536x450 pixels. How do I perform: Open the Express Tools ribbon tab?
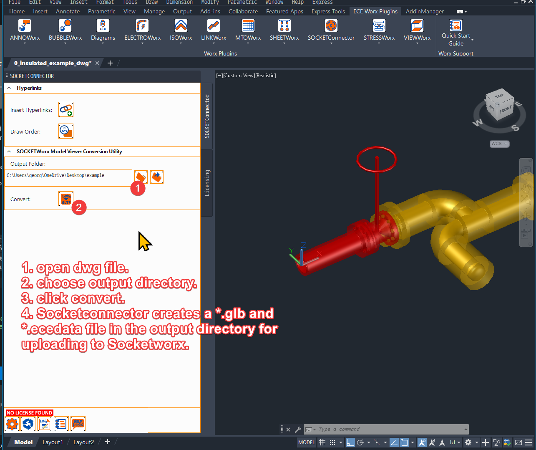(x=328, y=11)
